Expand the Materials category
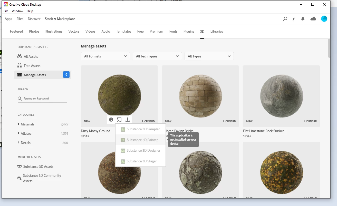The width and height of the screenshot is (337, 206). (x=18, y=124)
